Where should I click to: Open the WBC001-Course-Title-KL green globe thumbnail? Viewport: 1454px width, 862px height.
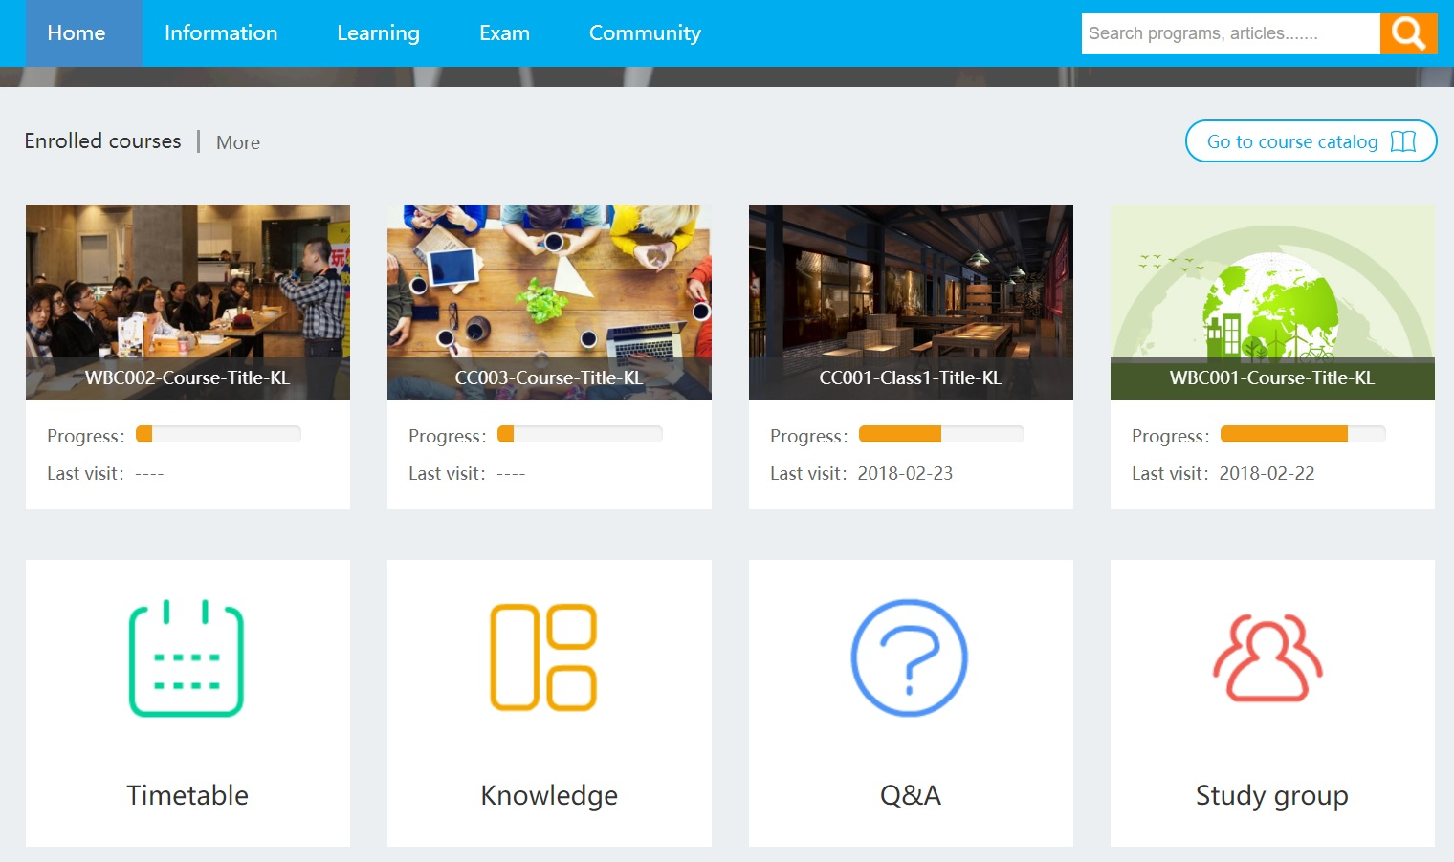click(1271, 287)
